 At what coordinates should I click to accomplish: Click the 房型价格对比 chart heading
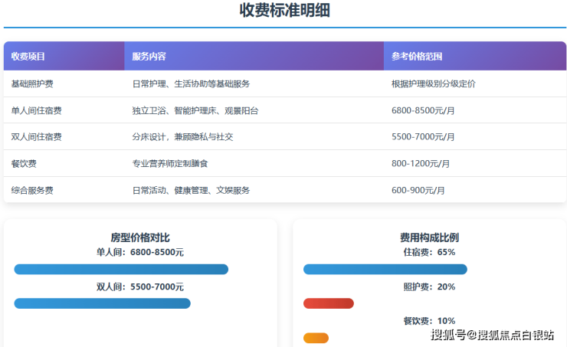point(140,237)
